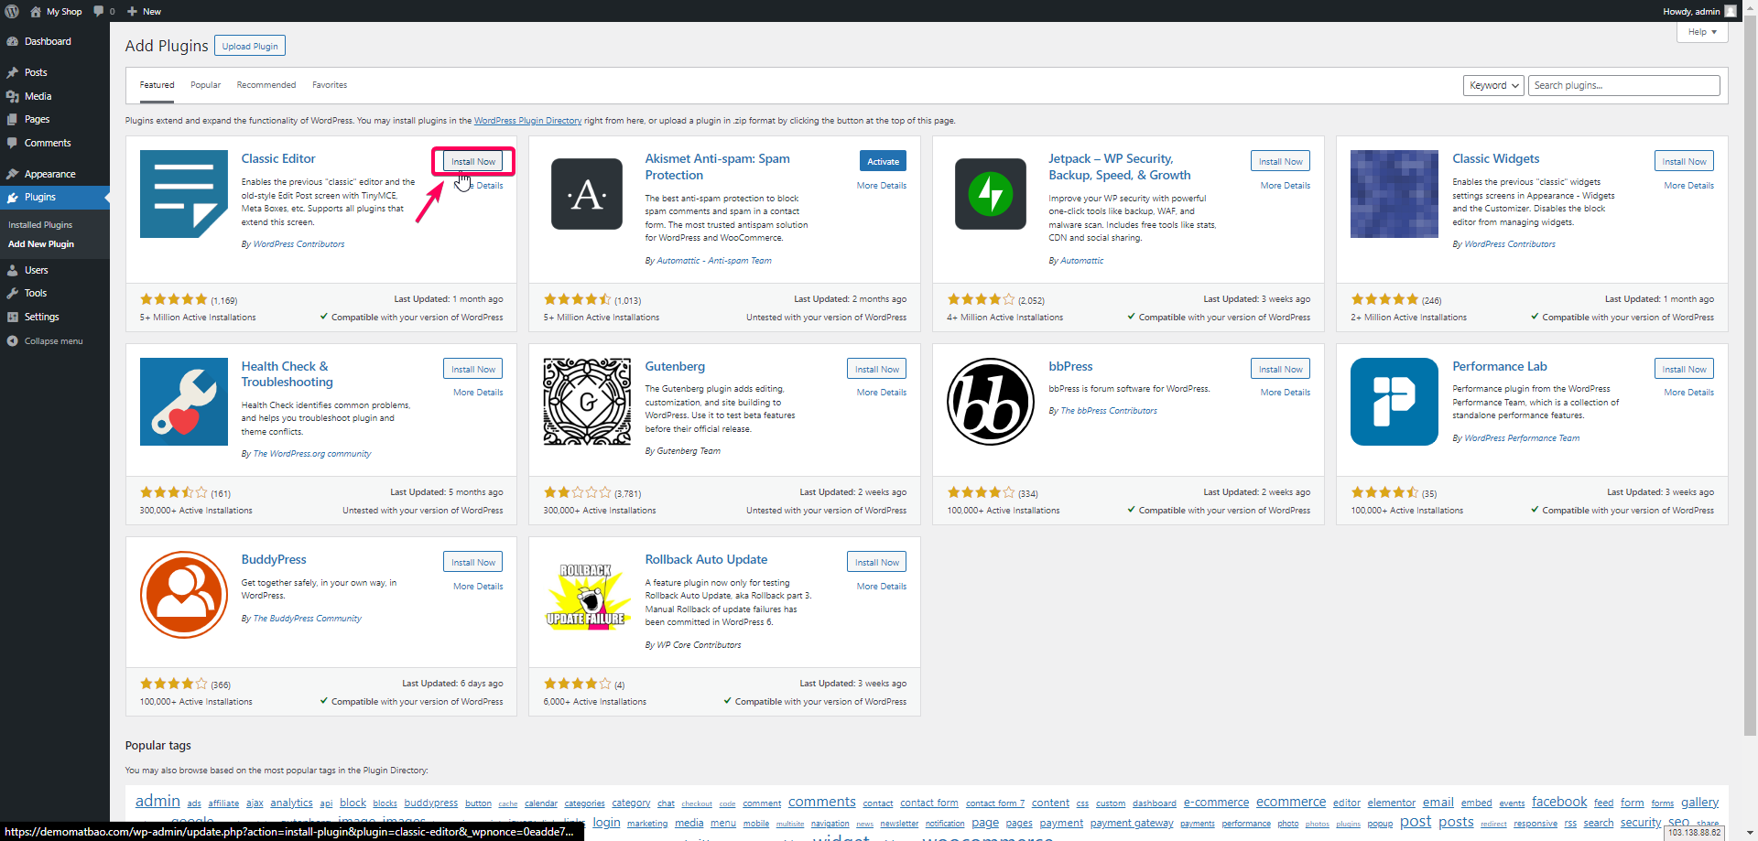Open the comments bubble in admin bar
The image size is (1758, 841).
104,11
